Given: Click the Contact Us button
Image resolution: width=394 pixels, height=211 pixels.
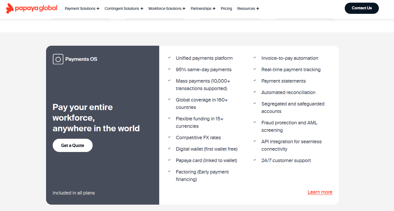Looking at the screenshot, I should (361, 8).
